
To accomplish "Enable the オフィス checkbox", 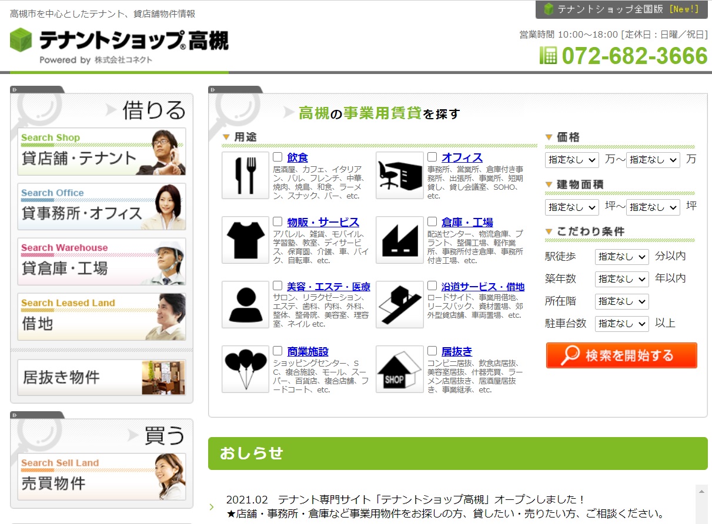I will coord(432,157).
